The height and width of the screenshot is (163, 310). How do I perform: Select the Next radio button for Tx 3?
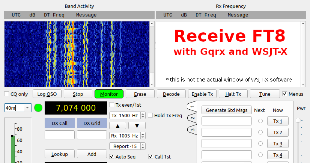(x=260, y=143)
